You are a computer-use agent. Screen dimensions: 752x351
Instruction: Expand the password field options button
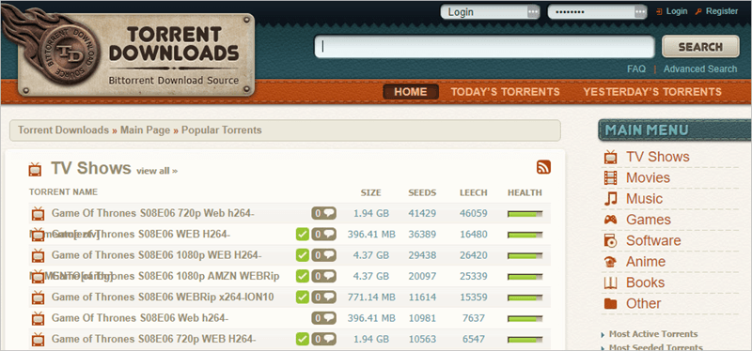(x=640, y=12)
